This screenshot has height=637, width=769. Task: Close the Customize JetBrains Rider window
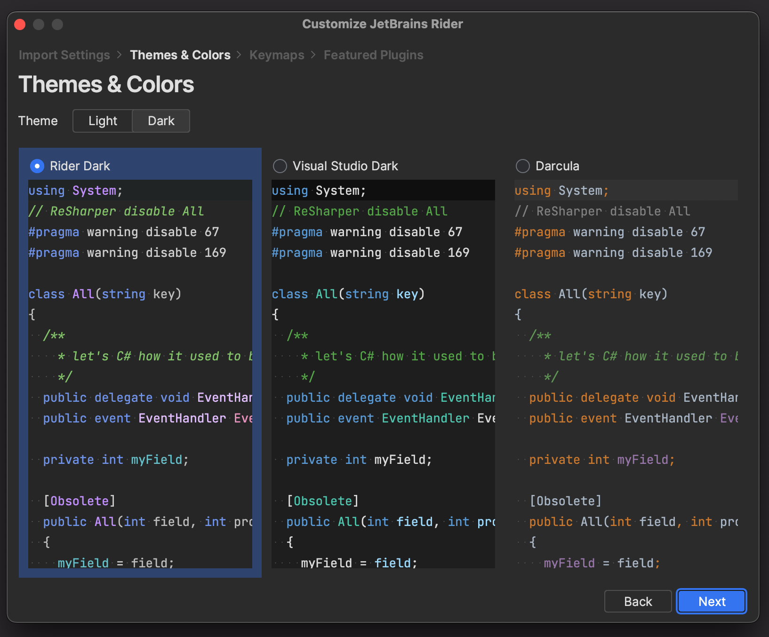click(x=20, y=24)
